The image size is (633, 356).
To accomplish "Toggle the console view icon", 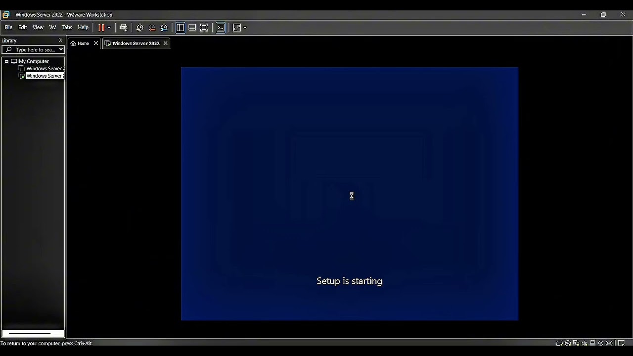I will (221, 28).
